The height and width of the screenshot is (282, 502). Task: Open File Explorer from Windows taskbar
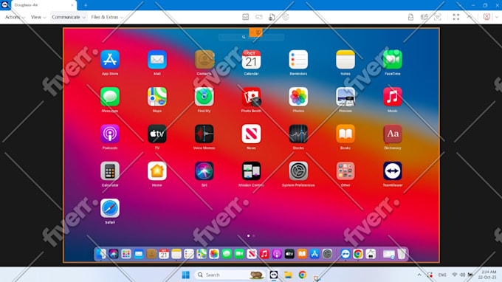click(x=288, y=275)
